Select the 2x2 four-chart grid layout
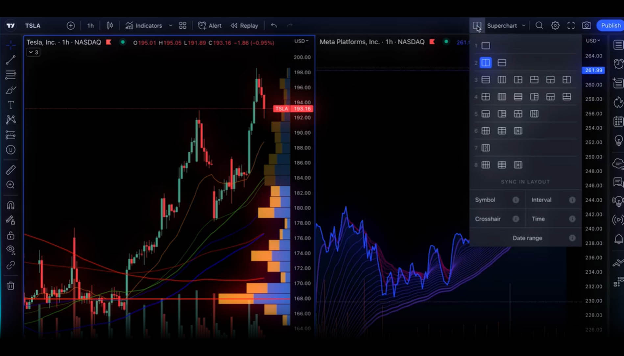 (486, 97)
